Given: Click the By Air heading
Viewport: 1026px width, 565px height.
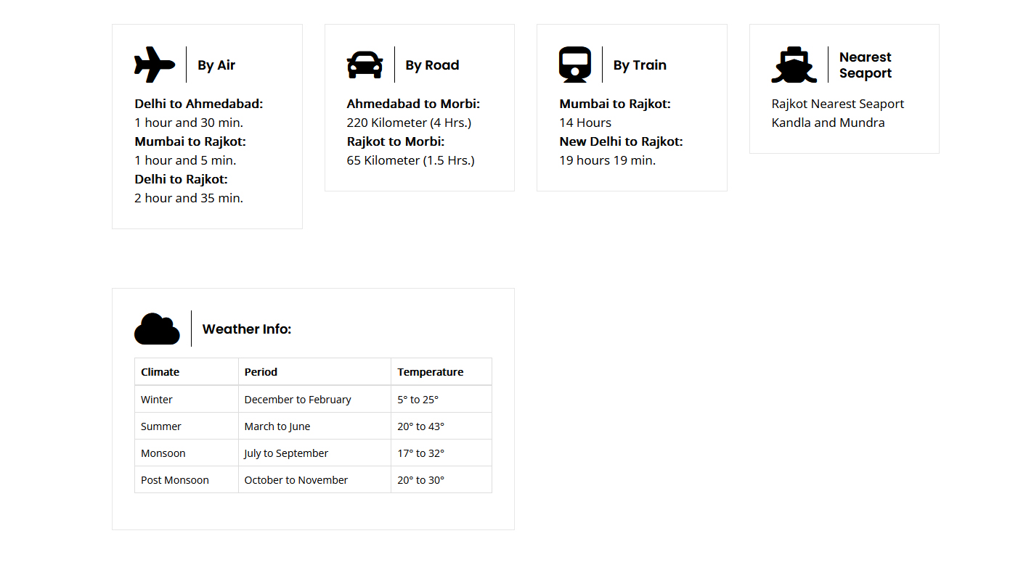Looking at the screenshot, I should pyautogui.click(x=216, y=65).
